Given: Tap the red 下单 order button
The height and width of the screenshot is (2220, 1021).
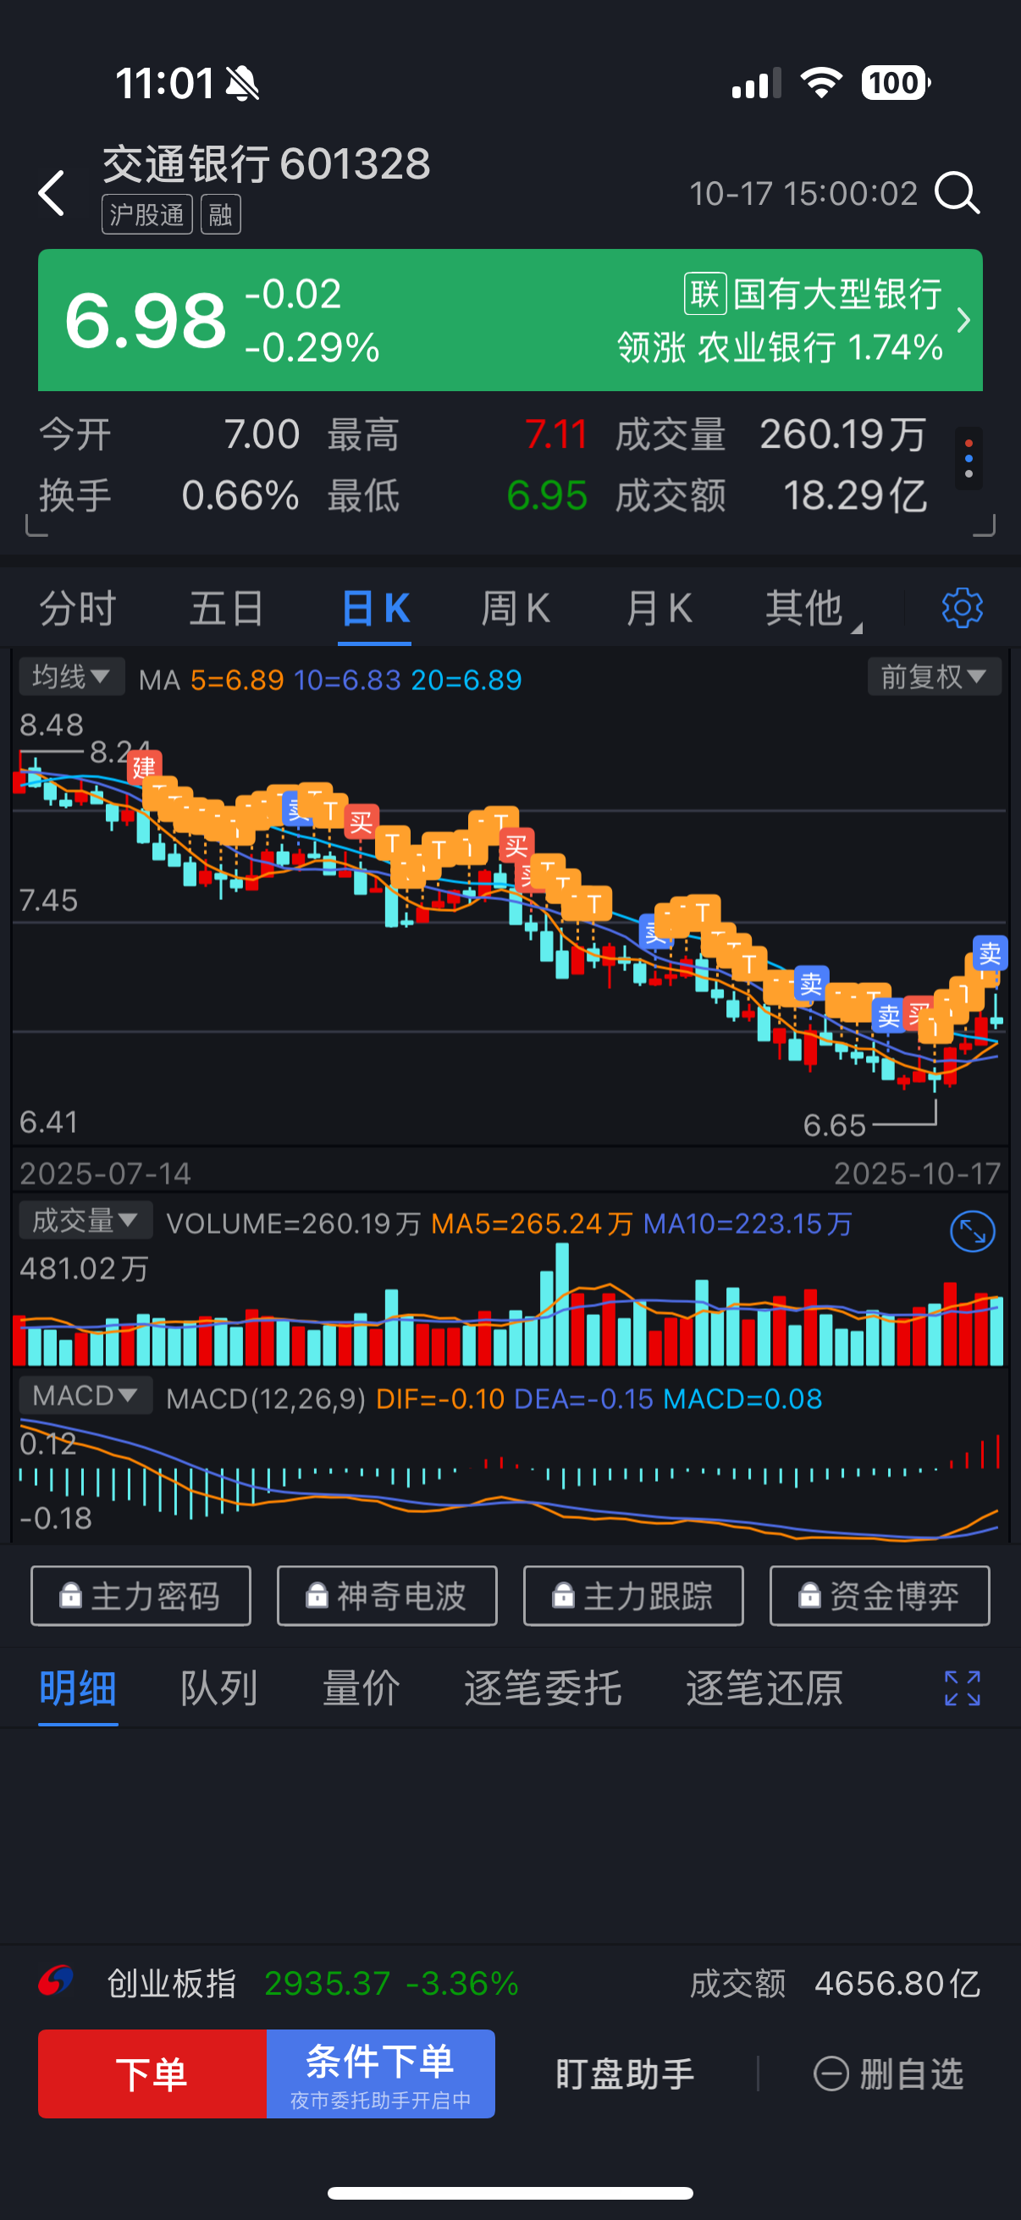Looking at the screenshot, I should (x=152, y=2074).
